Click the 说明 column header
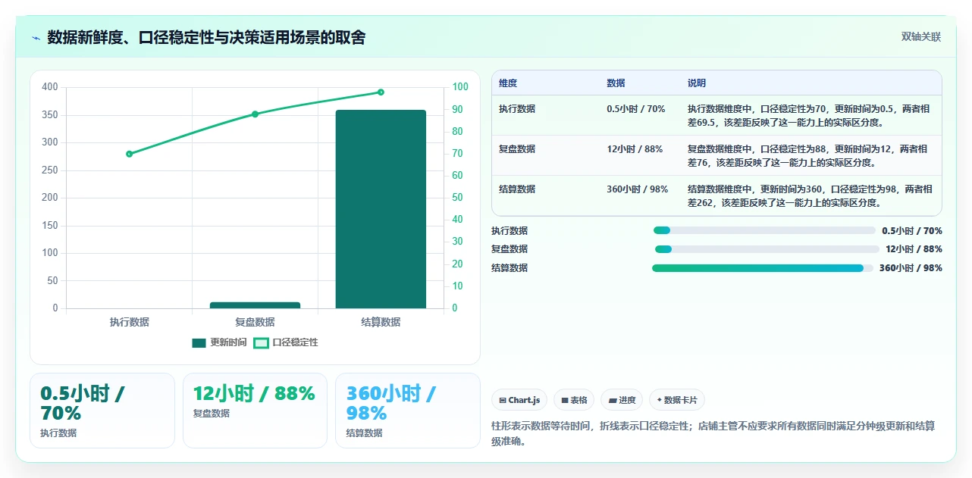972x478 pixels. 697,83
